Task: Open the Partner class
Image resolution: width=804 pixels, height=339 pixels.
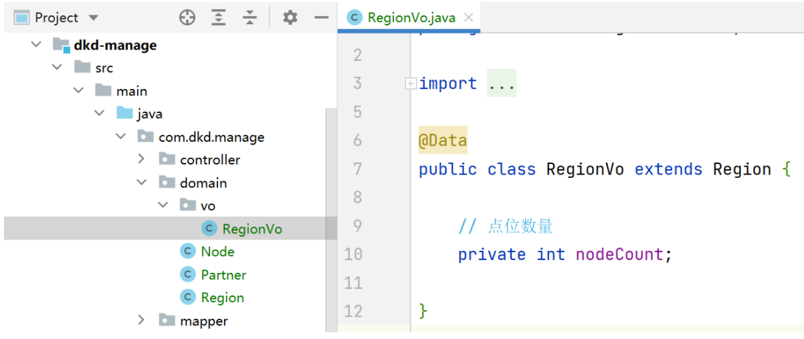Action: [x=223, y=275]
